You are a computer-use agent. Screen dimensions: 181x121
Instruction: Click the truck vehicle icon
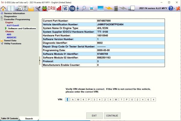point(132,8)
